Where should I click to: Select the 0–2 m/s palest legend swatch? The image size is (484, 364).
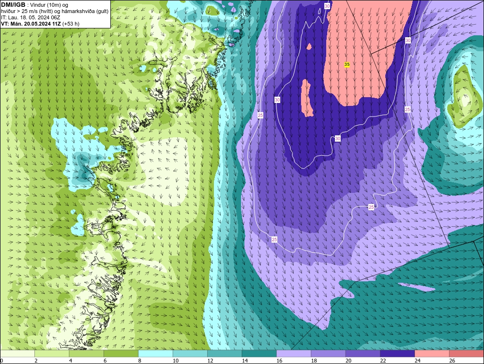click(x=17, y=353)
